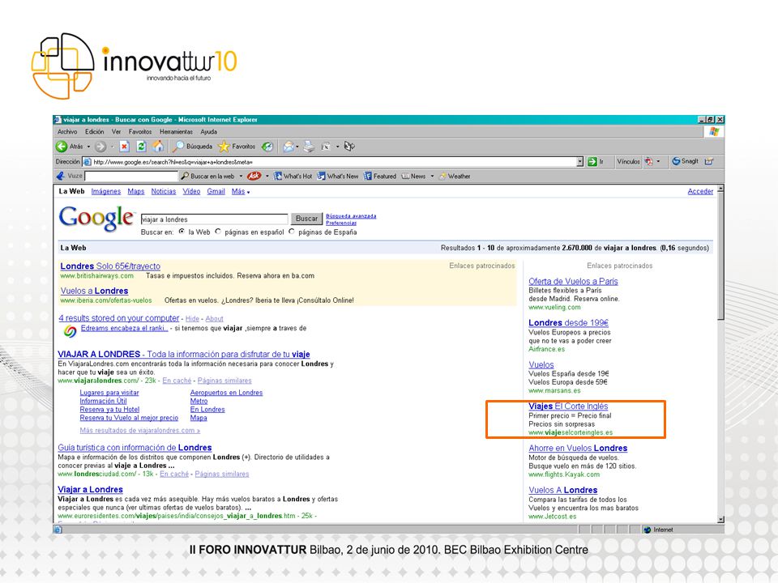Click the page vertical scrollbar thumb
Image resolution: width=778 pixels, height=583 pixels.
click(720, 256)
